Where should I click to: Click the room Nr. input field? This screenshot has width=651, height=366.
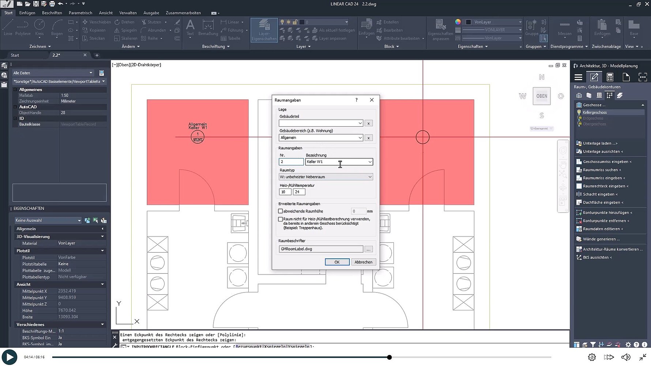pos(291,162)
